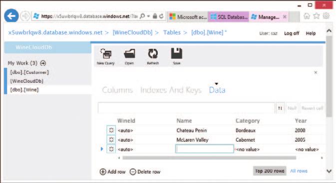This screenshot has height=183, width=336.
Task: Switch to the Microsoft account browser tab
Action: 188,16
